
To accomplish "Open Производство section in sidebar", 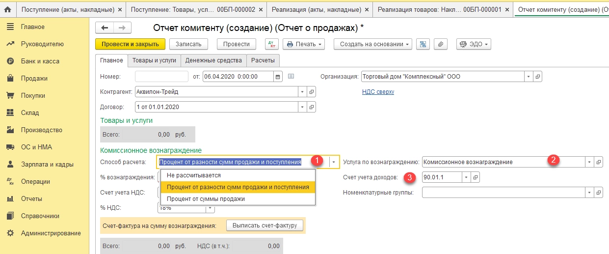I will tap(41, 130).
